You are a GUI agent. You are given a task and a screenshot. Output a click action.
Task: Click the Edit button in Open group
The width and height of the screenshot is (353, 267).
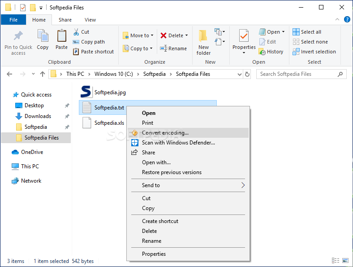point(268,42)
